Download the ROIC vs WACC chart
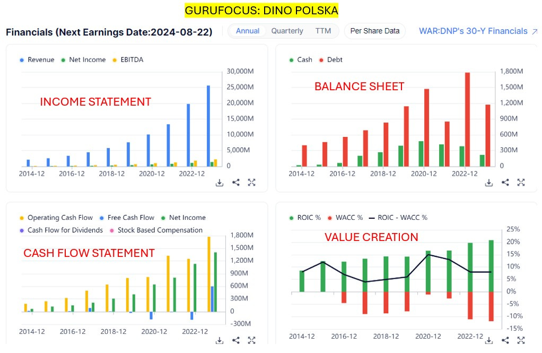The height and width of the screenshot is (353, 542). 489,341
